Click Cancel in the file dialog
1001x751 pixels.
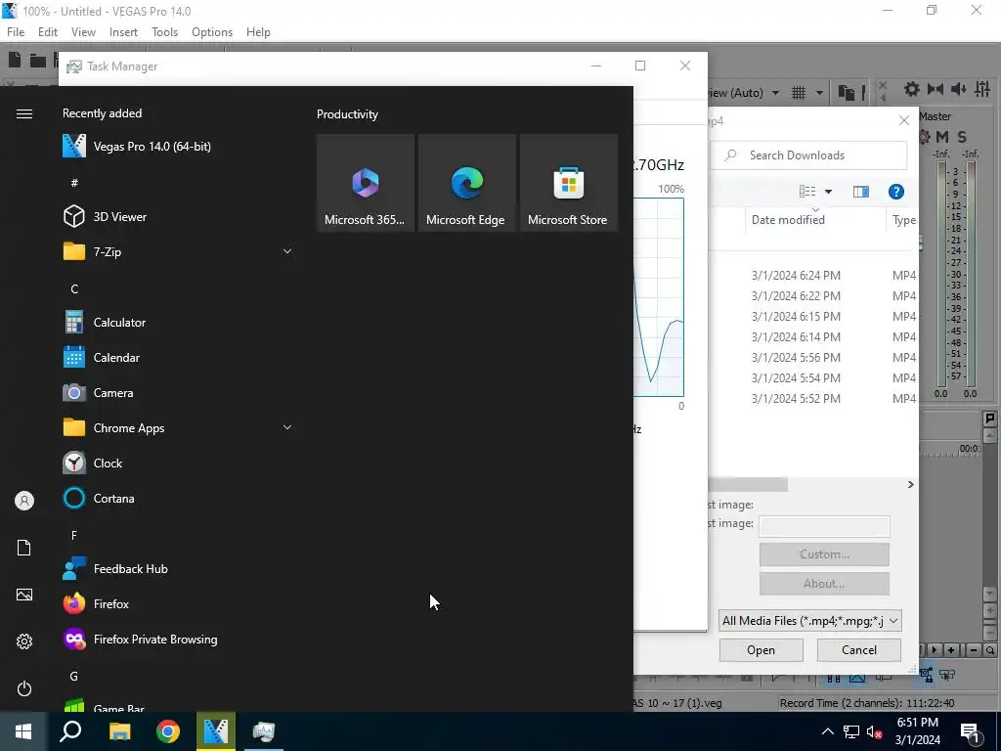[x=858, y=650]
